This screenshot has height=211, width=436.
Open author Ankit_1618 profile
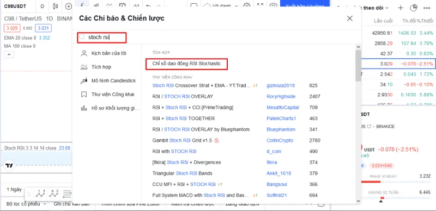(x=278, y=173)
